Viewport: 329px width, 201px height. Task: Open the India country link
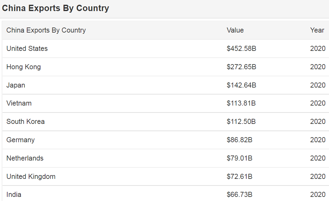click(14, 195)
